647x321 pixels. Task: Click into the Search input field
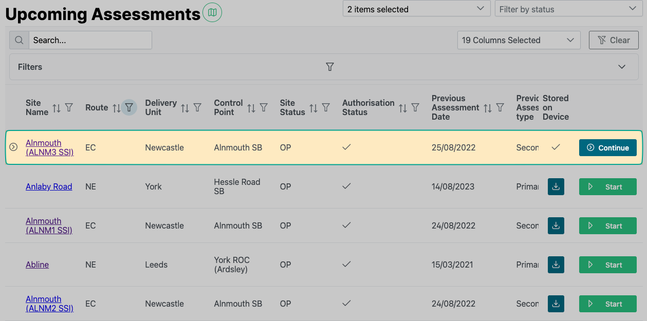90,40
